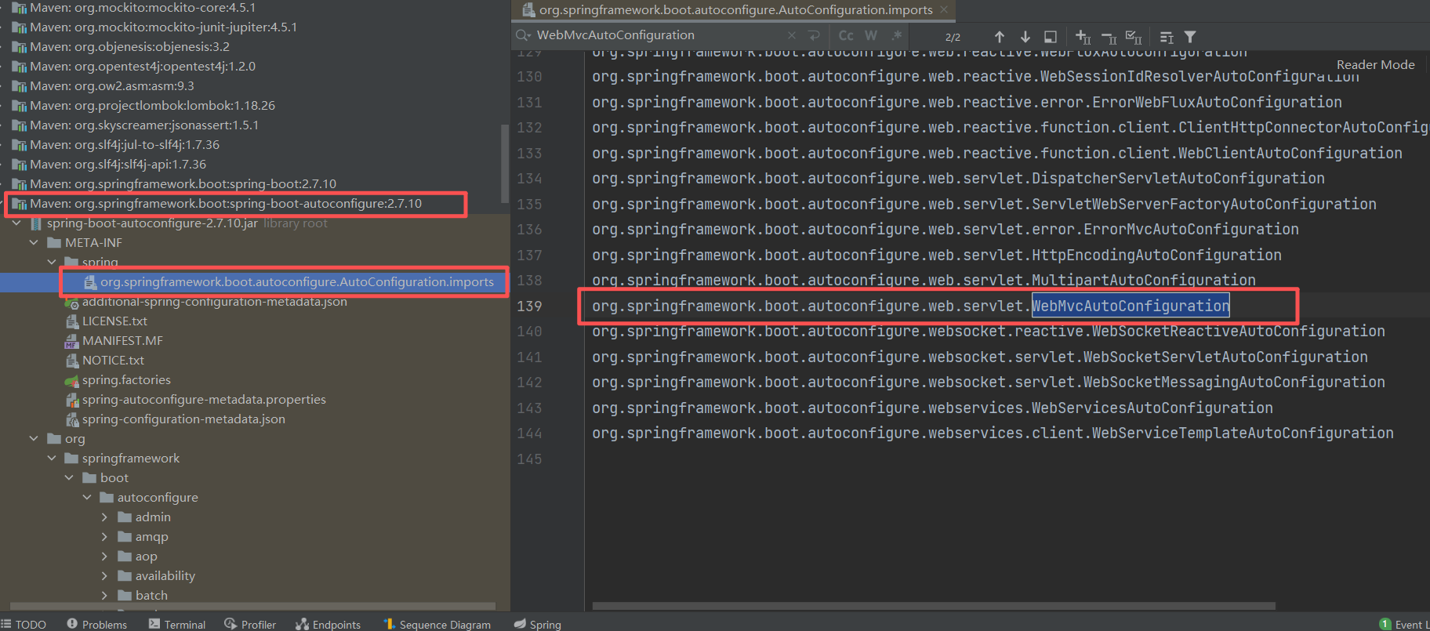Toggle Words (W) search option
Image resolution: width=1430 pixels, height=631 pixels.
pos(871,35)
